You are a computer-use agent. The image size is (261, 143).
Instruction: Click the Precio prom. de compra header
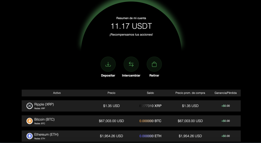(x=190, y=93)
